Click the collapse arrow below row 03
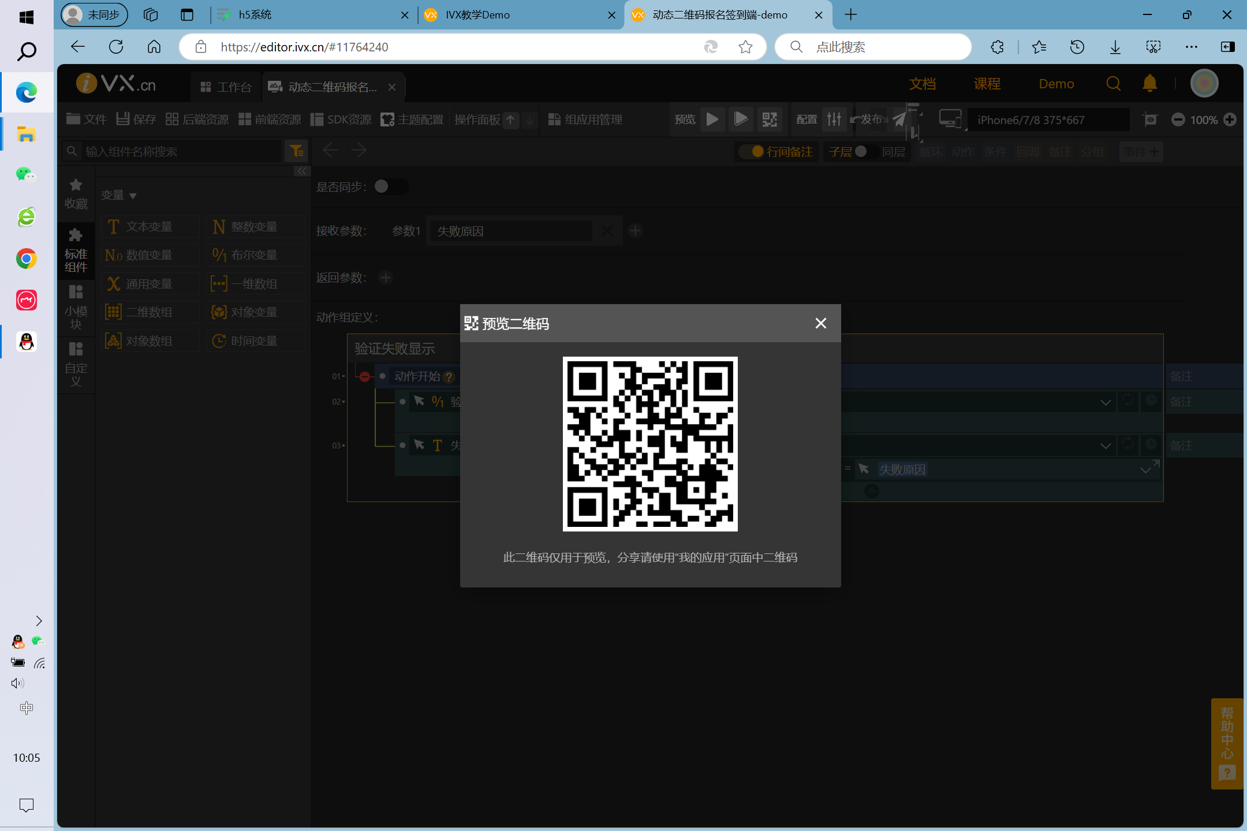 point(872,491)
